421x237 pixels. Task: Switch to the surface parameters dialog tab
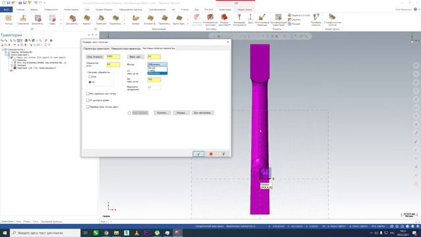[x=126, y=49]
